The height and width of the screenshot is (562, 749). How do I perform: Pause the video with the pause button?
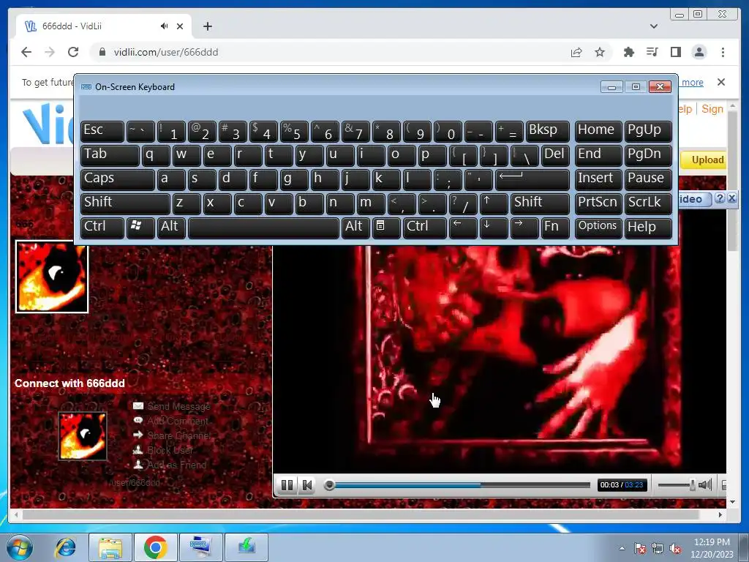click(x=287, y=485)
